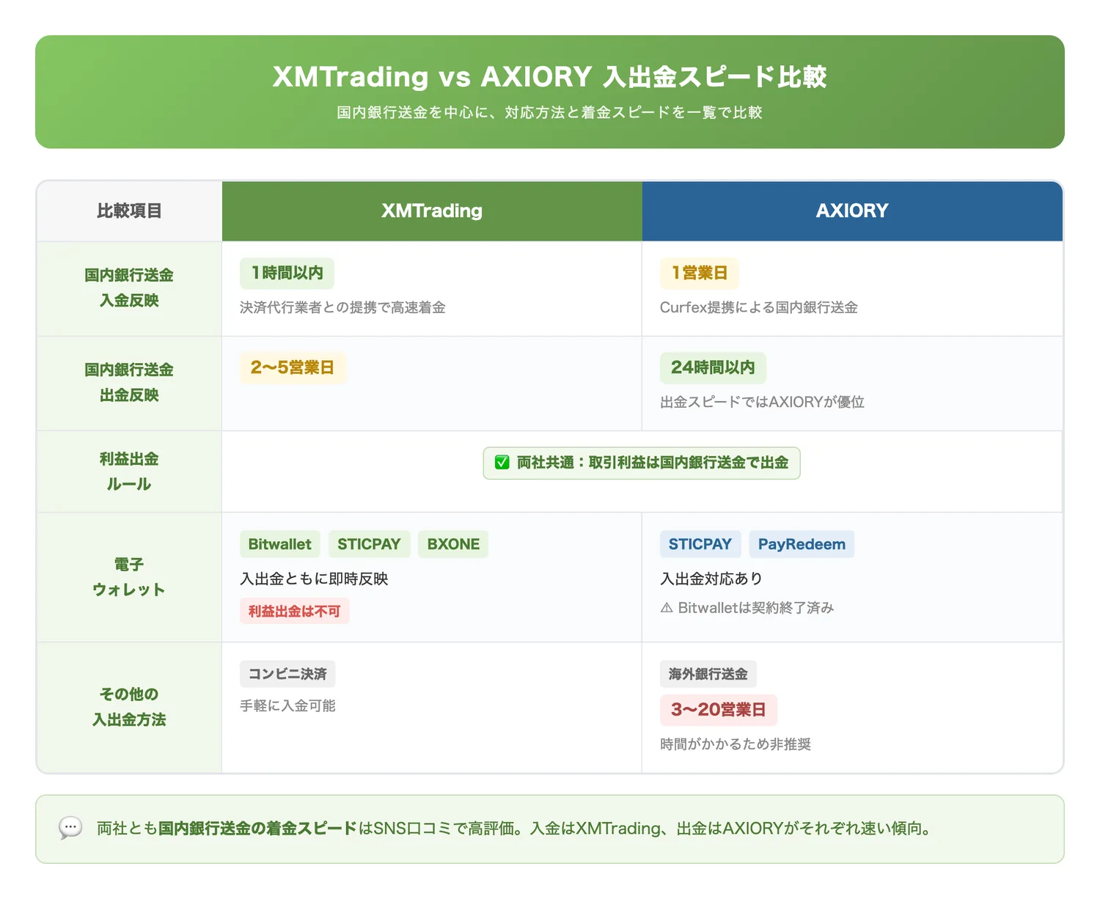Click the 利益出金ルール row label
The width and height of the screenshot is (1100, 899).
pyautogui.click(x=129, y=471)
